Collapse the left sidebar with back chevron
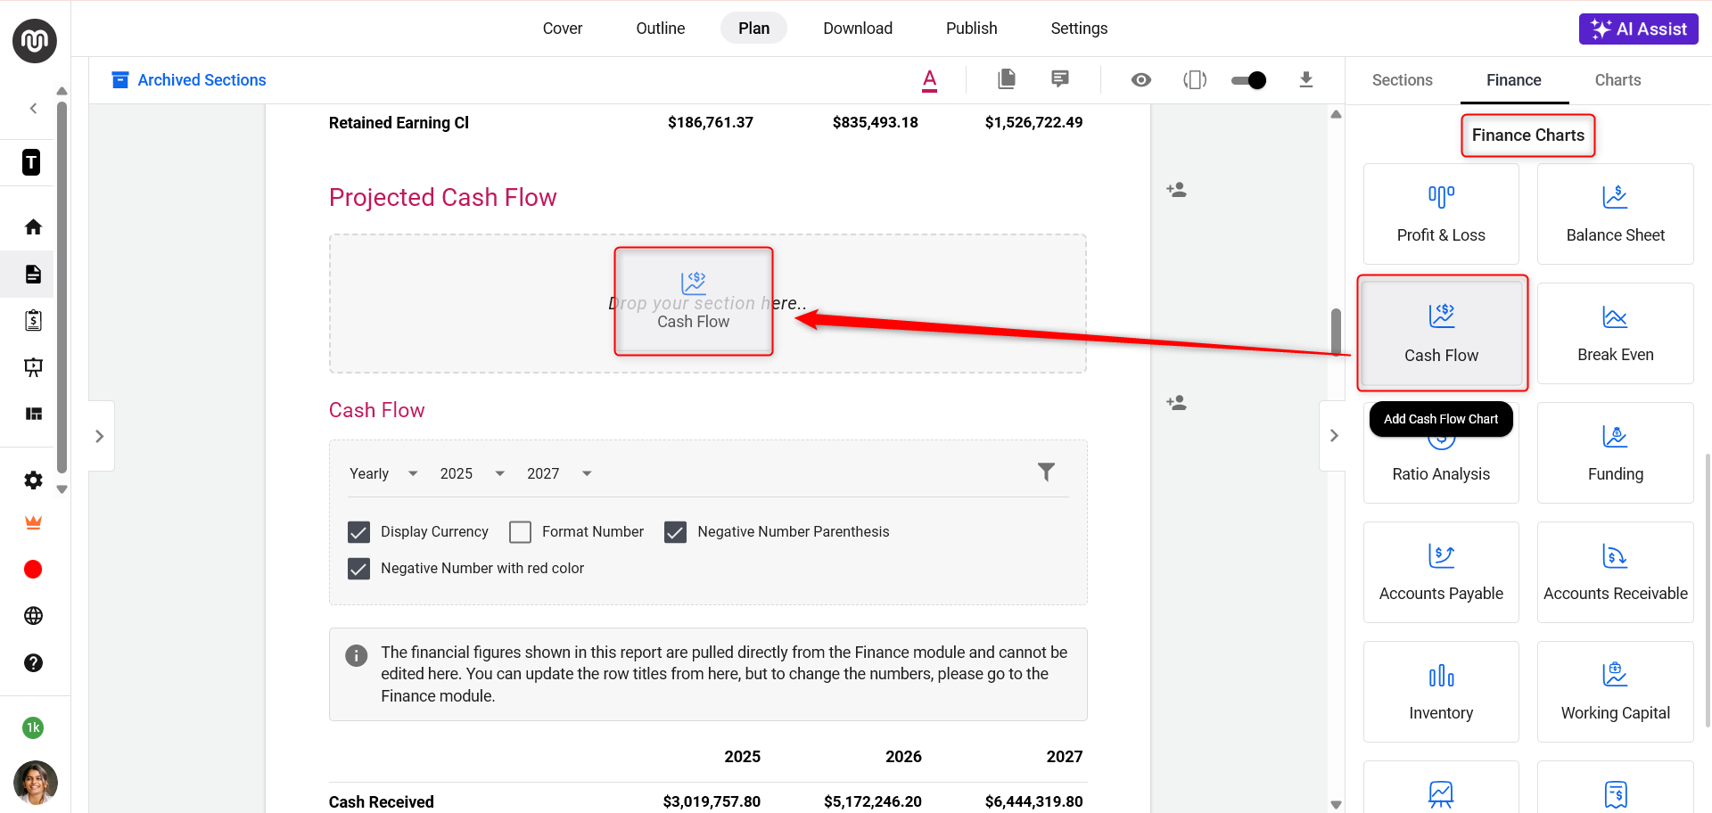The width and height of the screenshot is (1712, 813). [33, 109]
